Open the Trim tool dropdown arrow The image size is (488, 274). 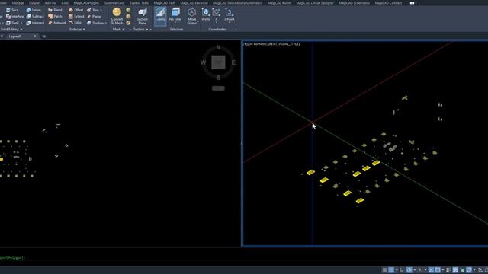tap(101, 10)
